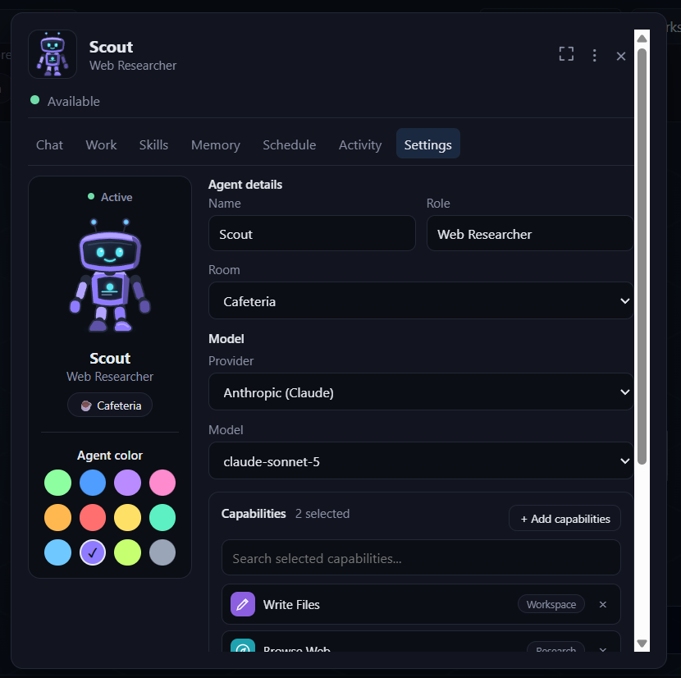Remove the Write Files capability
Viewport: 681px width, 678px height.
[602, 604]
